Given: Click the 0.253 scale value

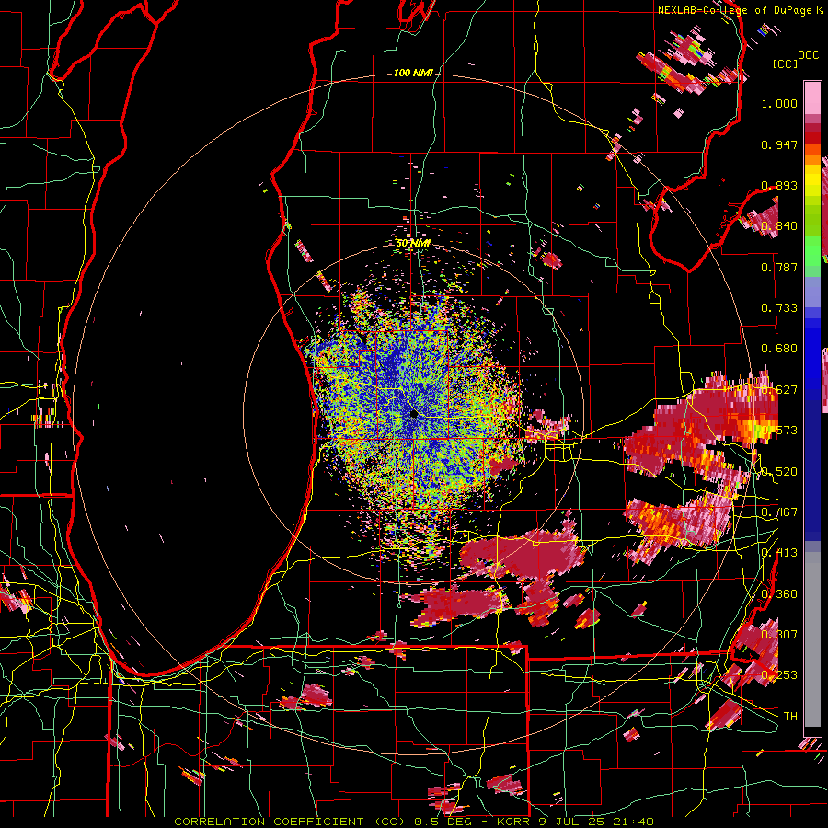Looking at the screenshot, I should pos(779,675).
